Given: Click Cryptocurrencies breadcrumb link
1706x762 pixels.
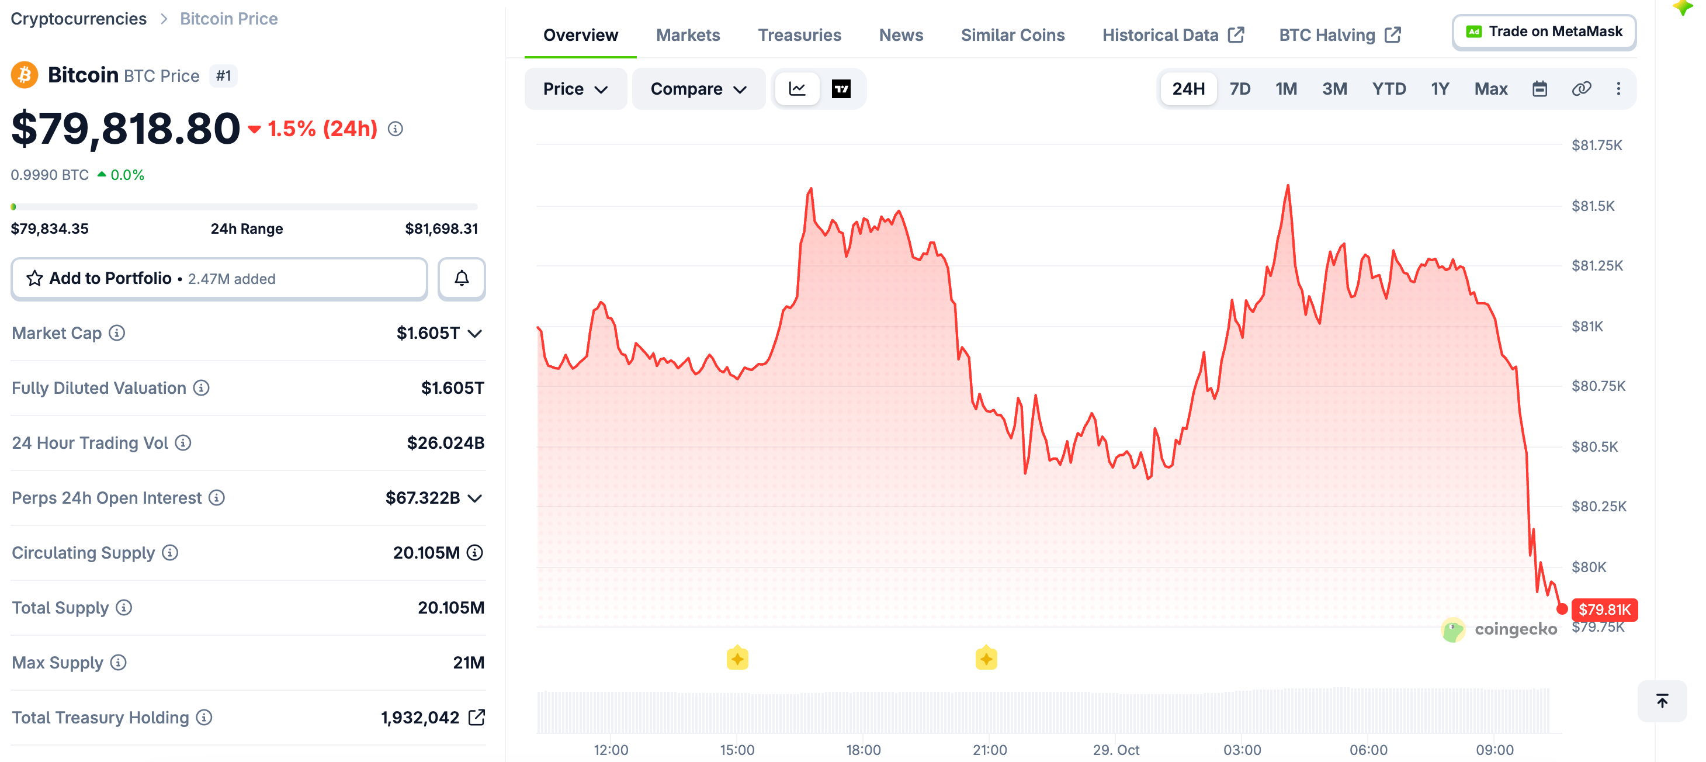Looking at the screenshot, I should coord(78,19).
